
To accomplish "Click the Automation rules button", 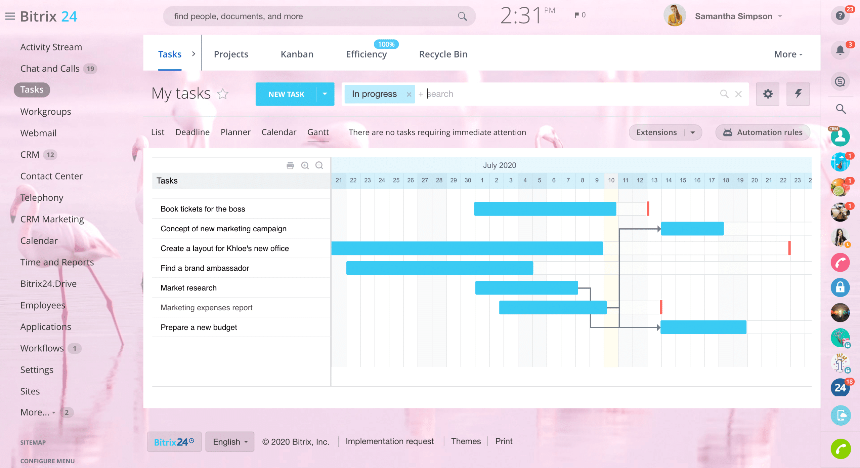I will coord(763,132).
